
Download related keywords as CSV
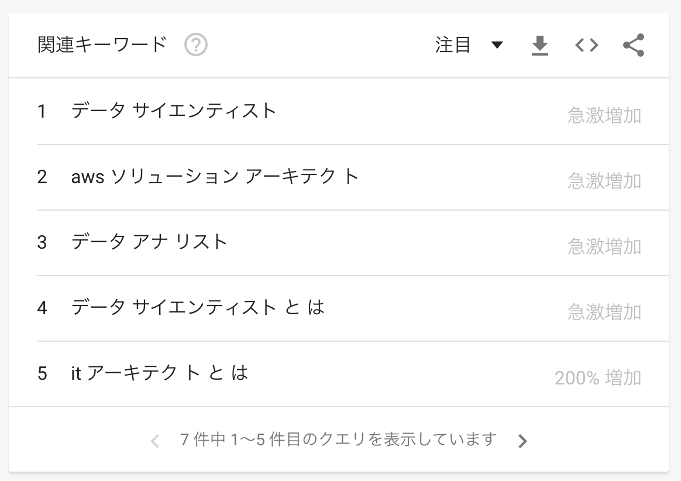coord(539,45)
